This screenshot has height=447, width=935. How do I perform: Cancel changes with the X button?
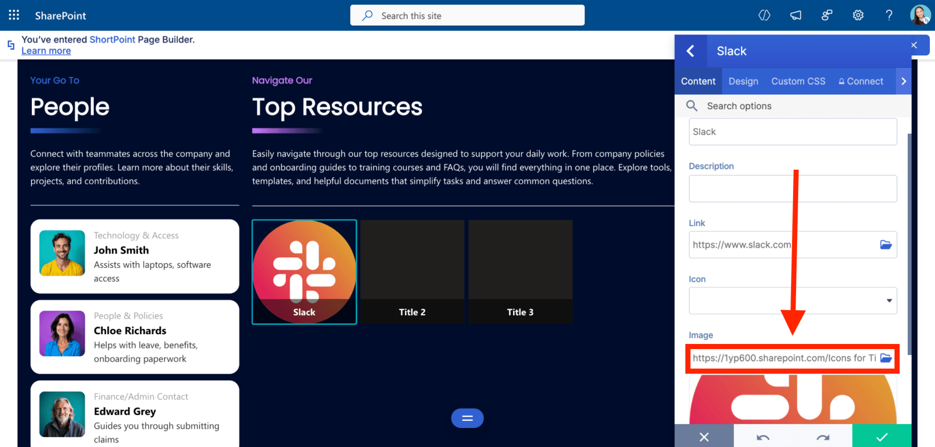tap(704, 436)
